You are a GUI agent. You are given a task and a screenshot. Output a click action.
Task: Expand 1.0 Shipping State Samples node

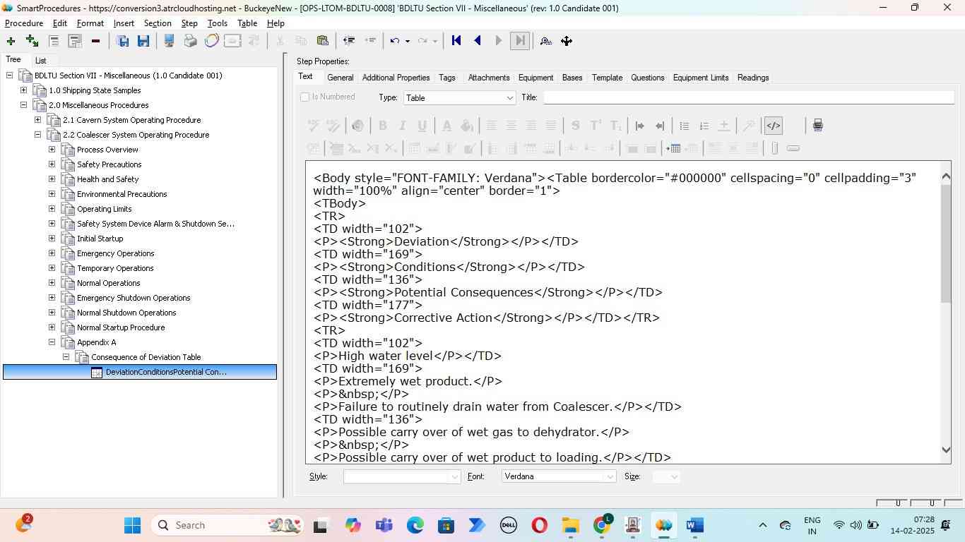[x=23, y=90]
